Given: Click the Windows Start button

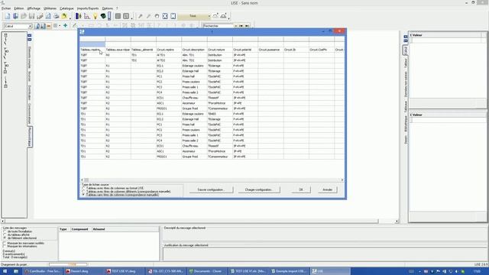Looking at the screenshot, I should click(x=5, y=271).
